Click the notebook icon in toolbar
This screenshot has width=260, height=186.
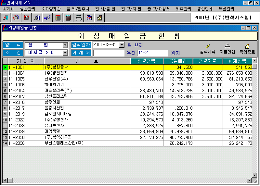(58, 18)
